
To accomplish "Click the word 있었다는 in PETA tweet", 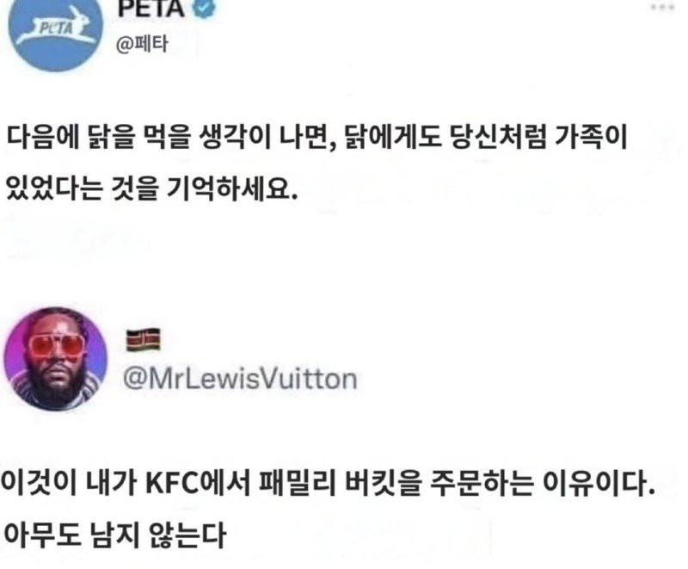I will tap(54, 189).
